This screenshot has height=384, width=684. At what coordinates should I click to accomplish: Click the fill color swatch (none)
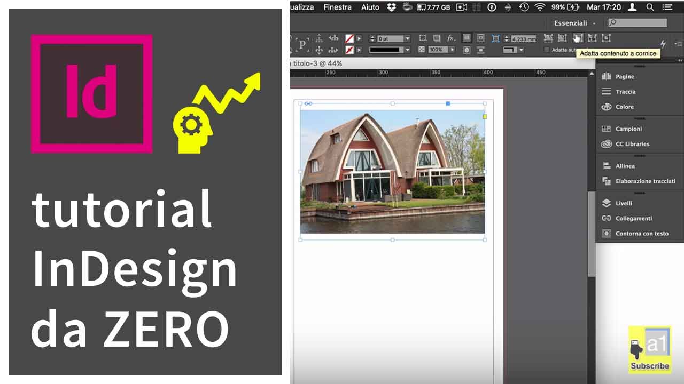(x=349, y=38)
